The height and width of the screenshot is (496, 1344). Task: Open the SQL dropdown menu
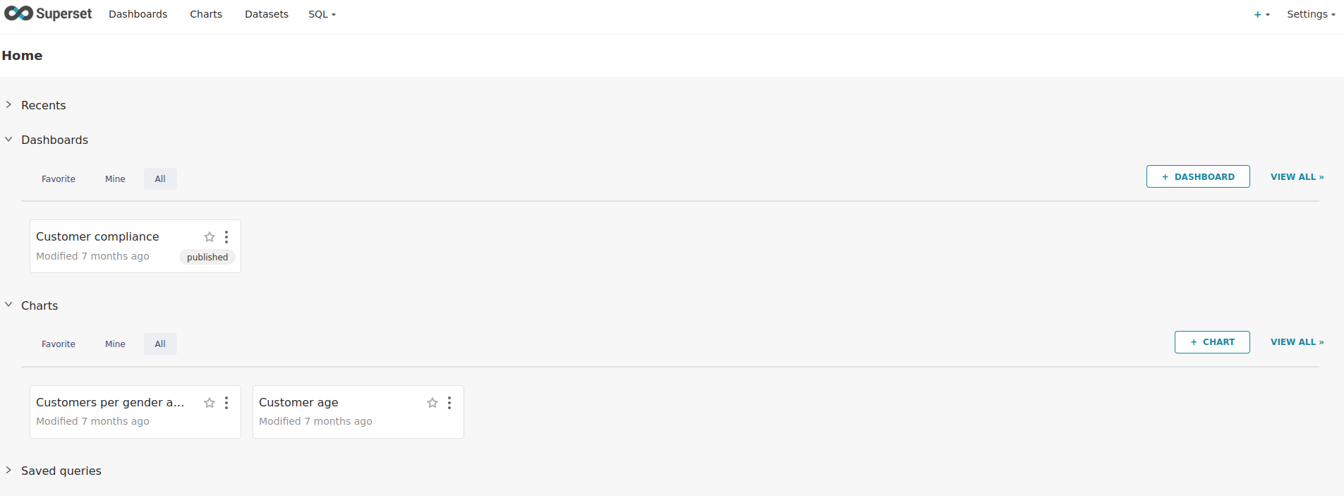coord(322,14)
